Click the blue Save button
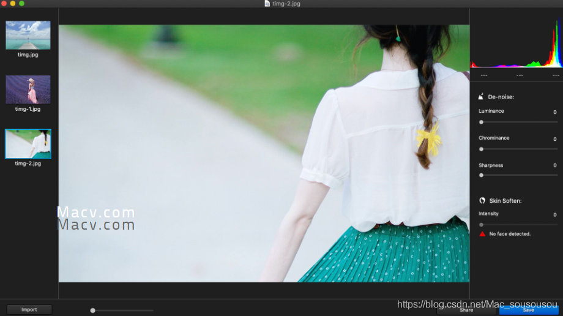 coord(529,310)
